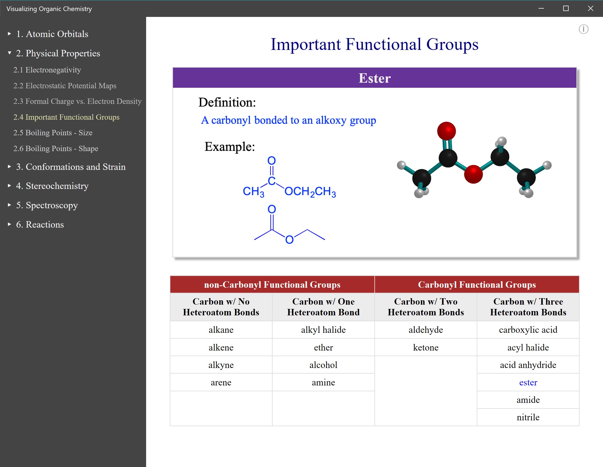
Task: Expand the Reactions chapter arrow
Action: tap(9, 224)
